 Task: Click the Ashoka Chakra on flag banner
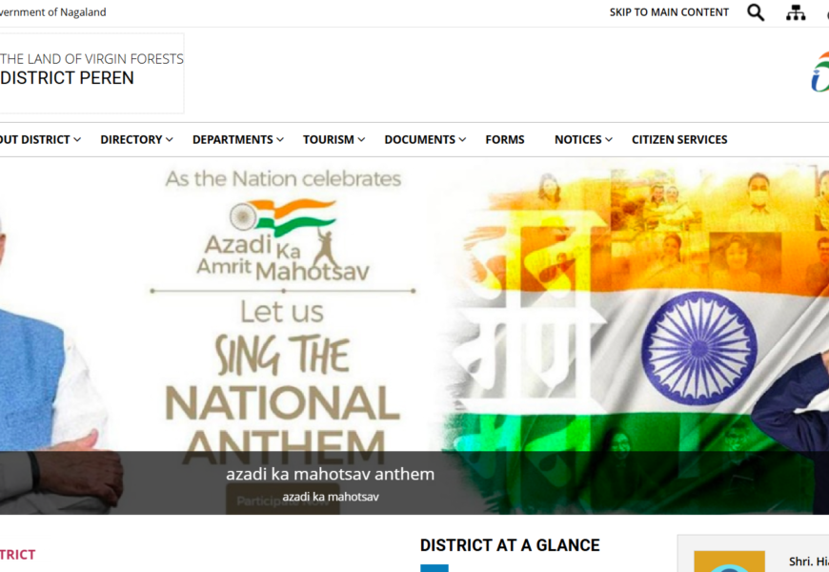click(699, 349)
